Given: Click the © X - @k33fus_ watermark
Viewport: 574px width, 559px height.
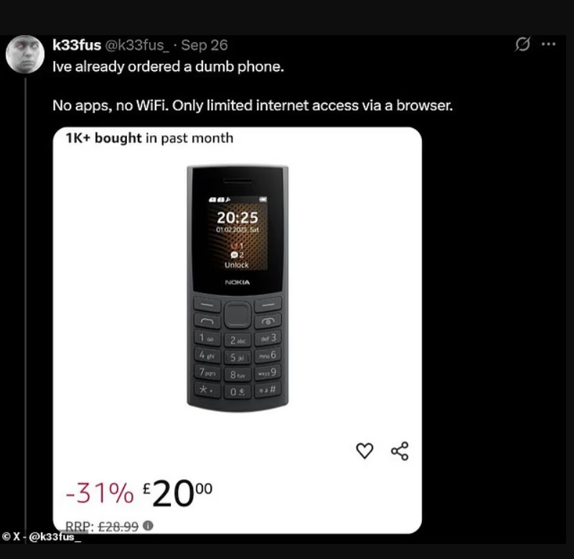Looking at the screenshot, I should (x=42, y=537).
